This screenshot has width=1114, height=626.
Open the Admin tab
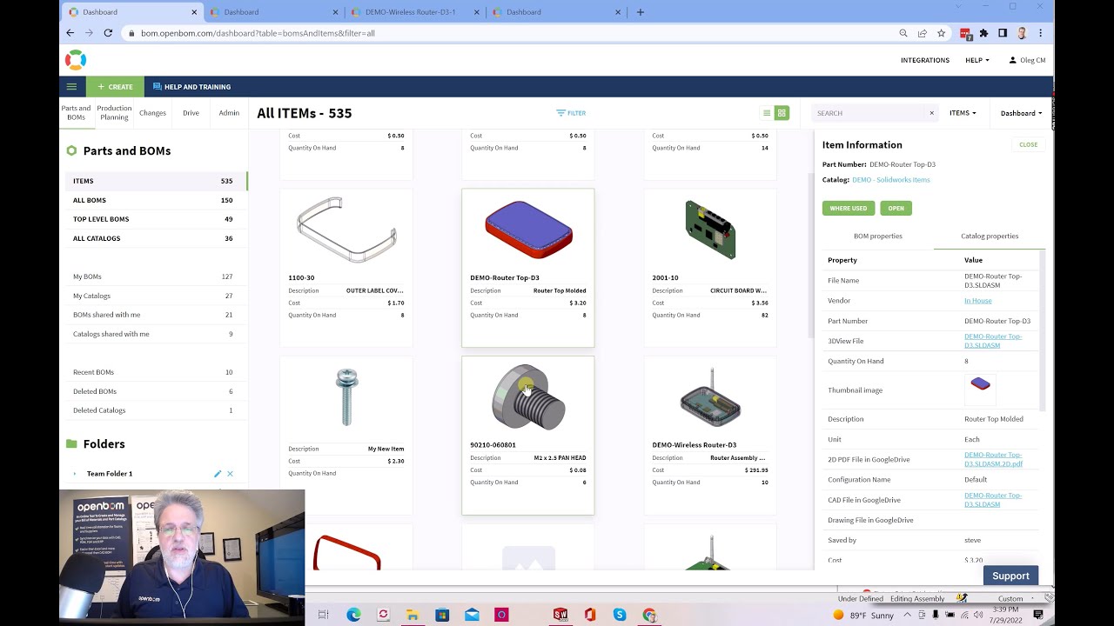pos(229,113)
